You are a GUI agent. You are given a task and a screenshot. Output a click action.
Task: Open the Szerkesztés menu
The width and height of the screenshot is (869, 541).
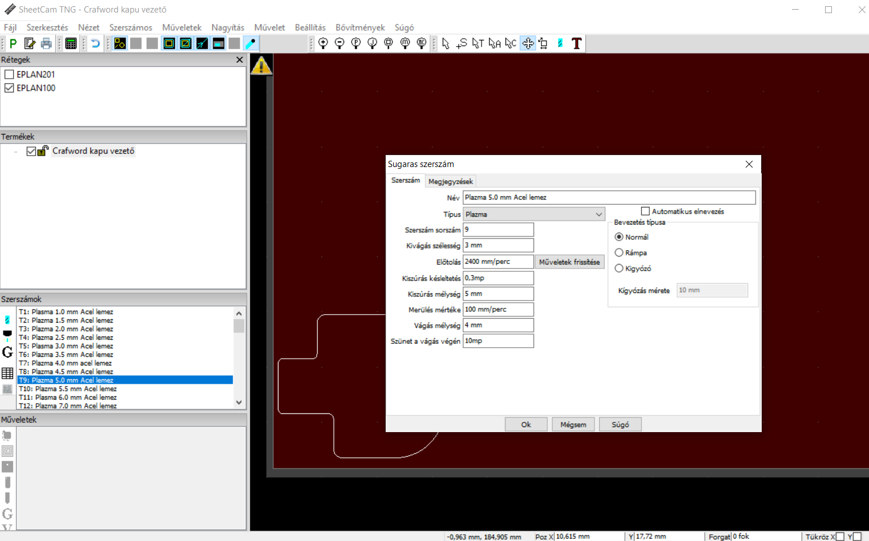(x=47, y=27)
